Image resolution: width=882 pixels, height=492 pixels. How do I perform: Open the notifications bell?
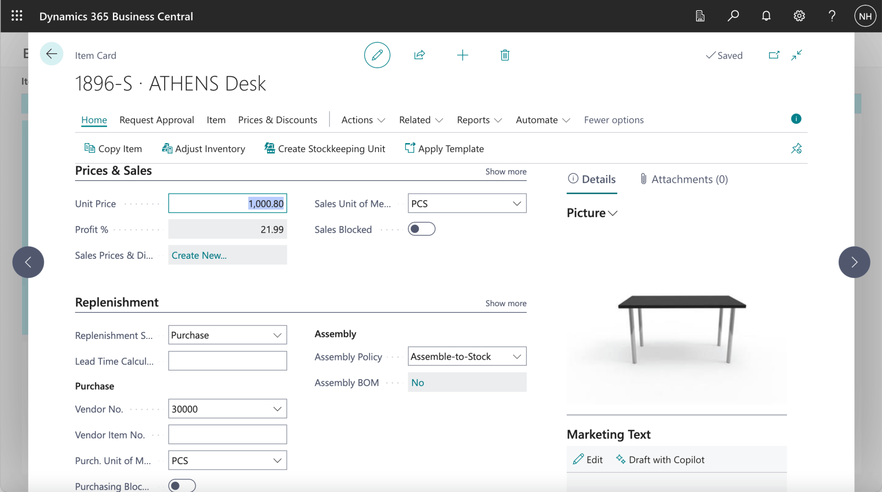click(766, 16)
